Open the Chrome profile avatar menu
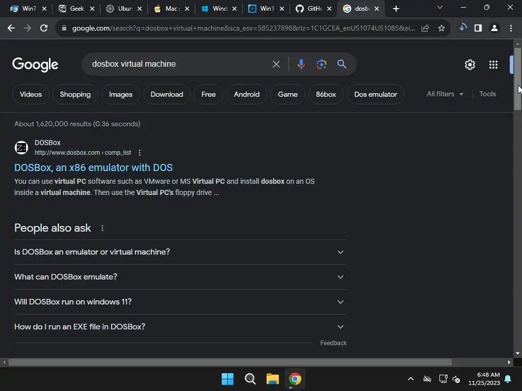 (494, 29)
